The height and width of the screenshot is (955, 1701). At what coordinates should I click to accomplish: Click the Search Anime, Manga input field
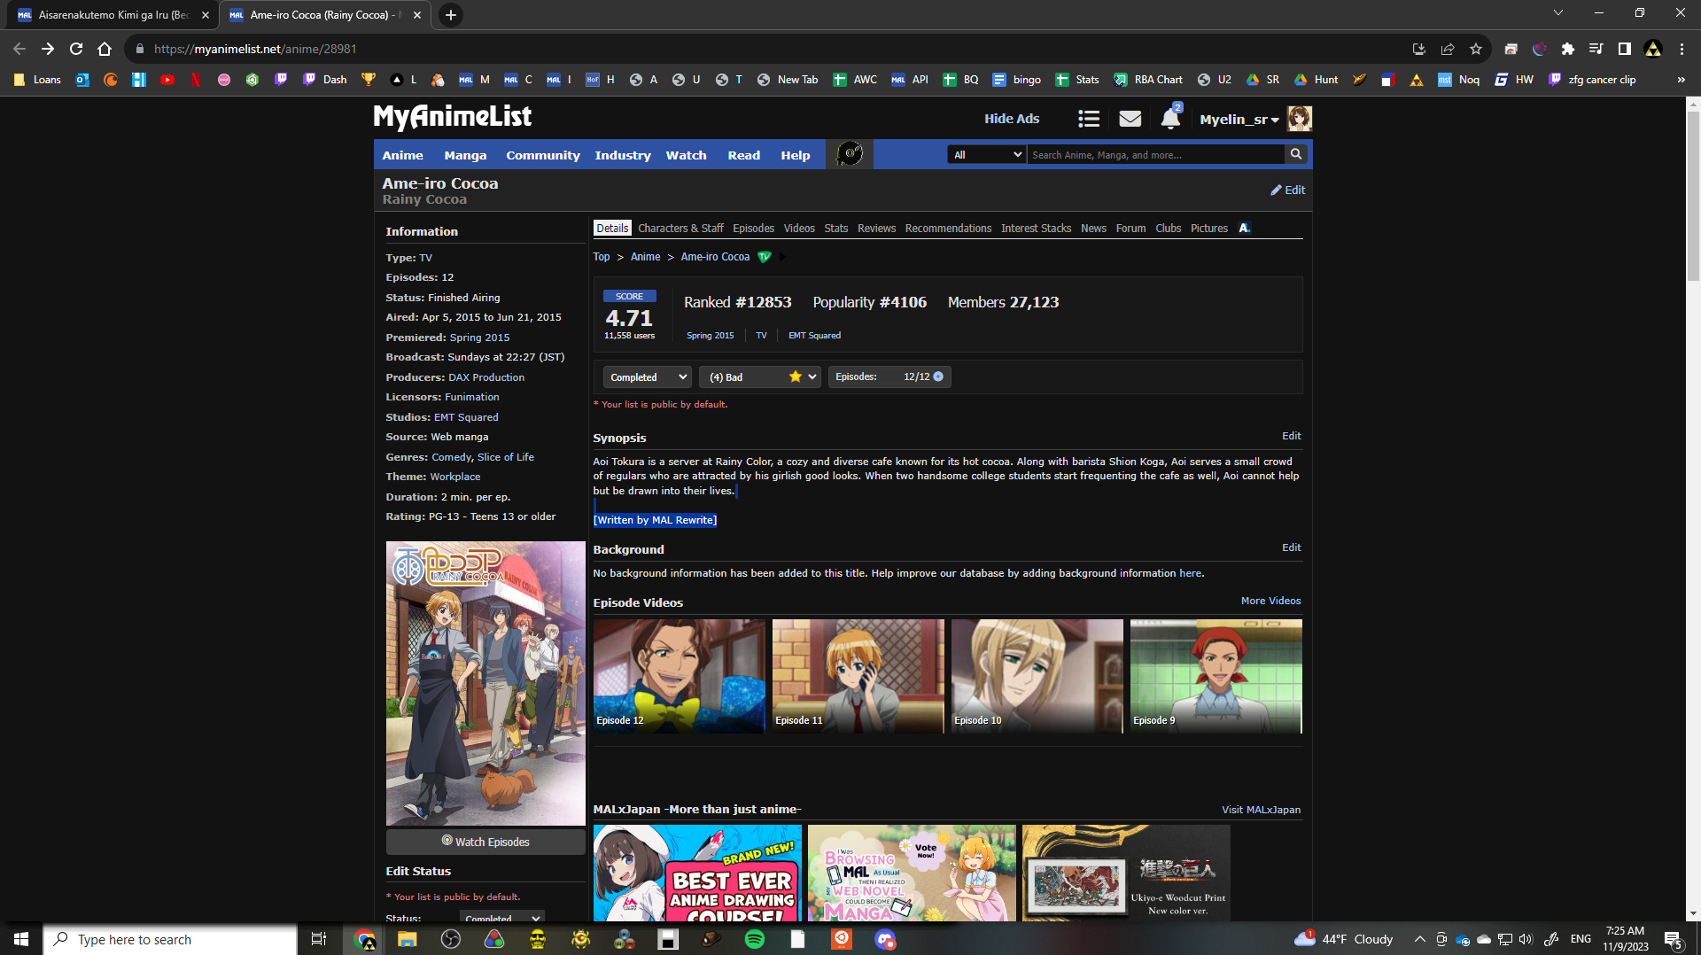(x=1156, y=155)
